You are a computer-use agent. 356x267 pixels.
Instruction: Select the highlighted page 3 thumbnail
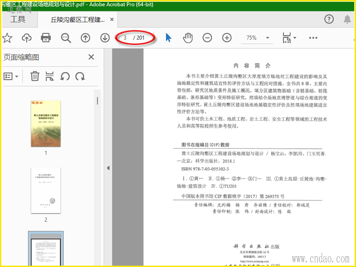pos(46,249)
